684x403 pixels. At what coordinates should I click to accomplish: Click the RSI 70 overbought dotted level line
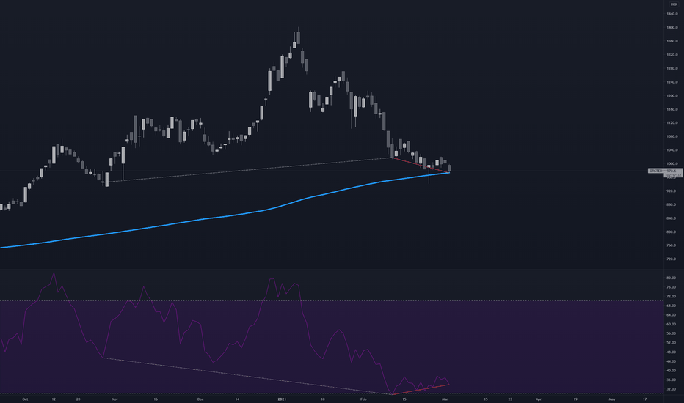[x=332, y=300]
